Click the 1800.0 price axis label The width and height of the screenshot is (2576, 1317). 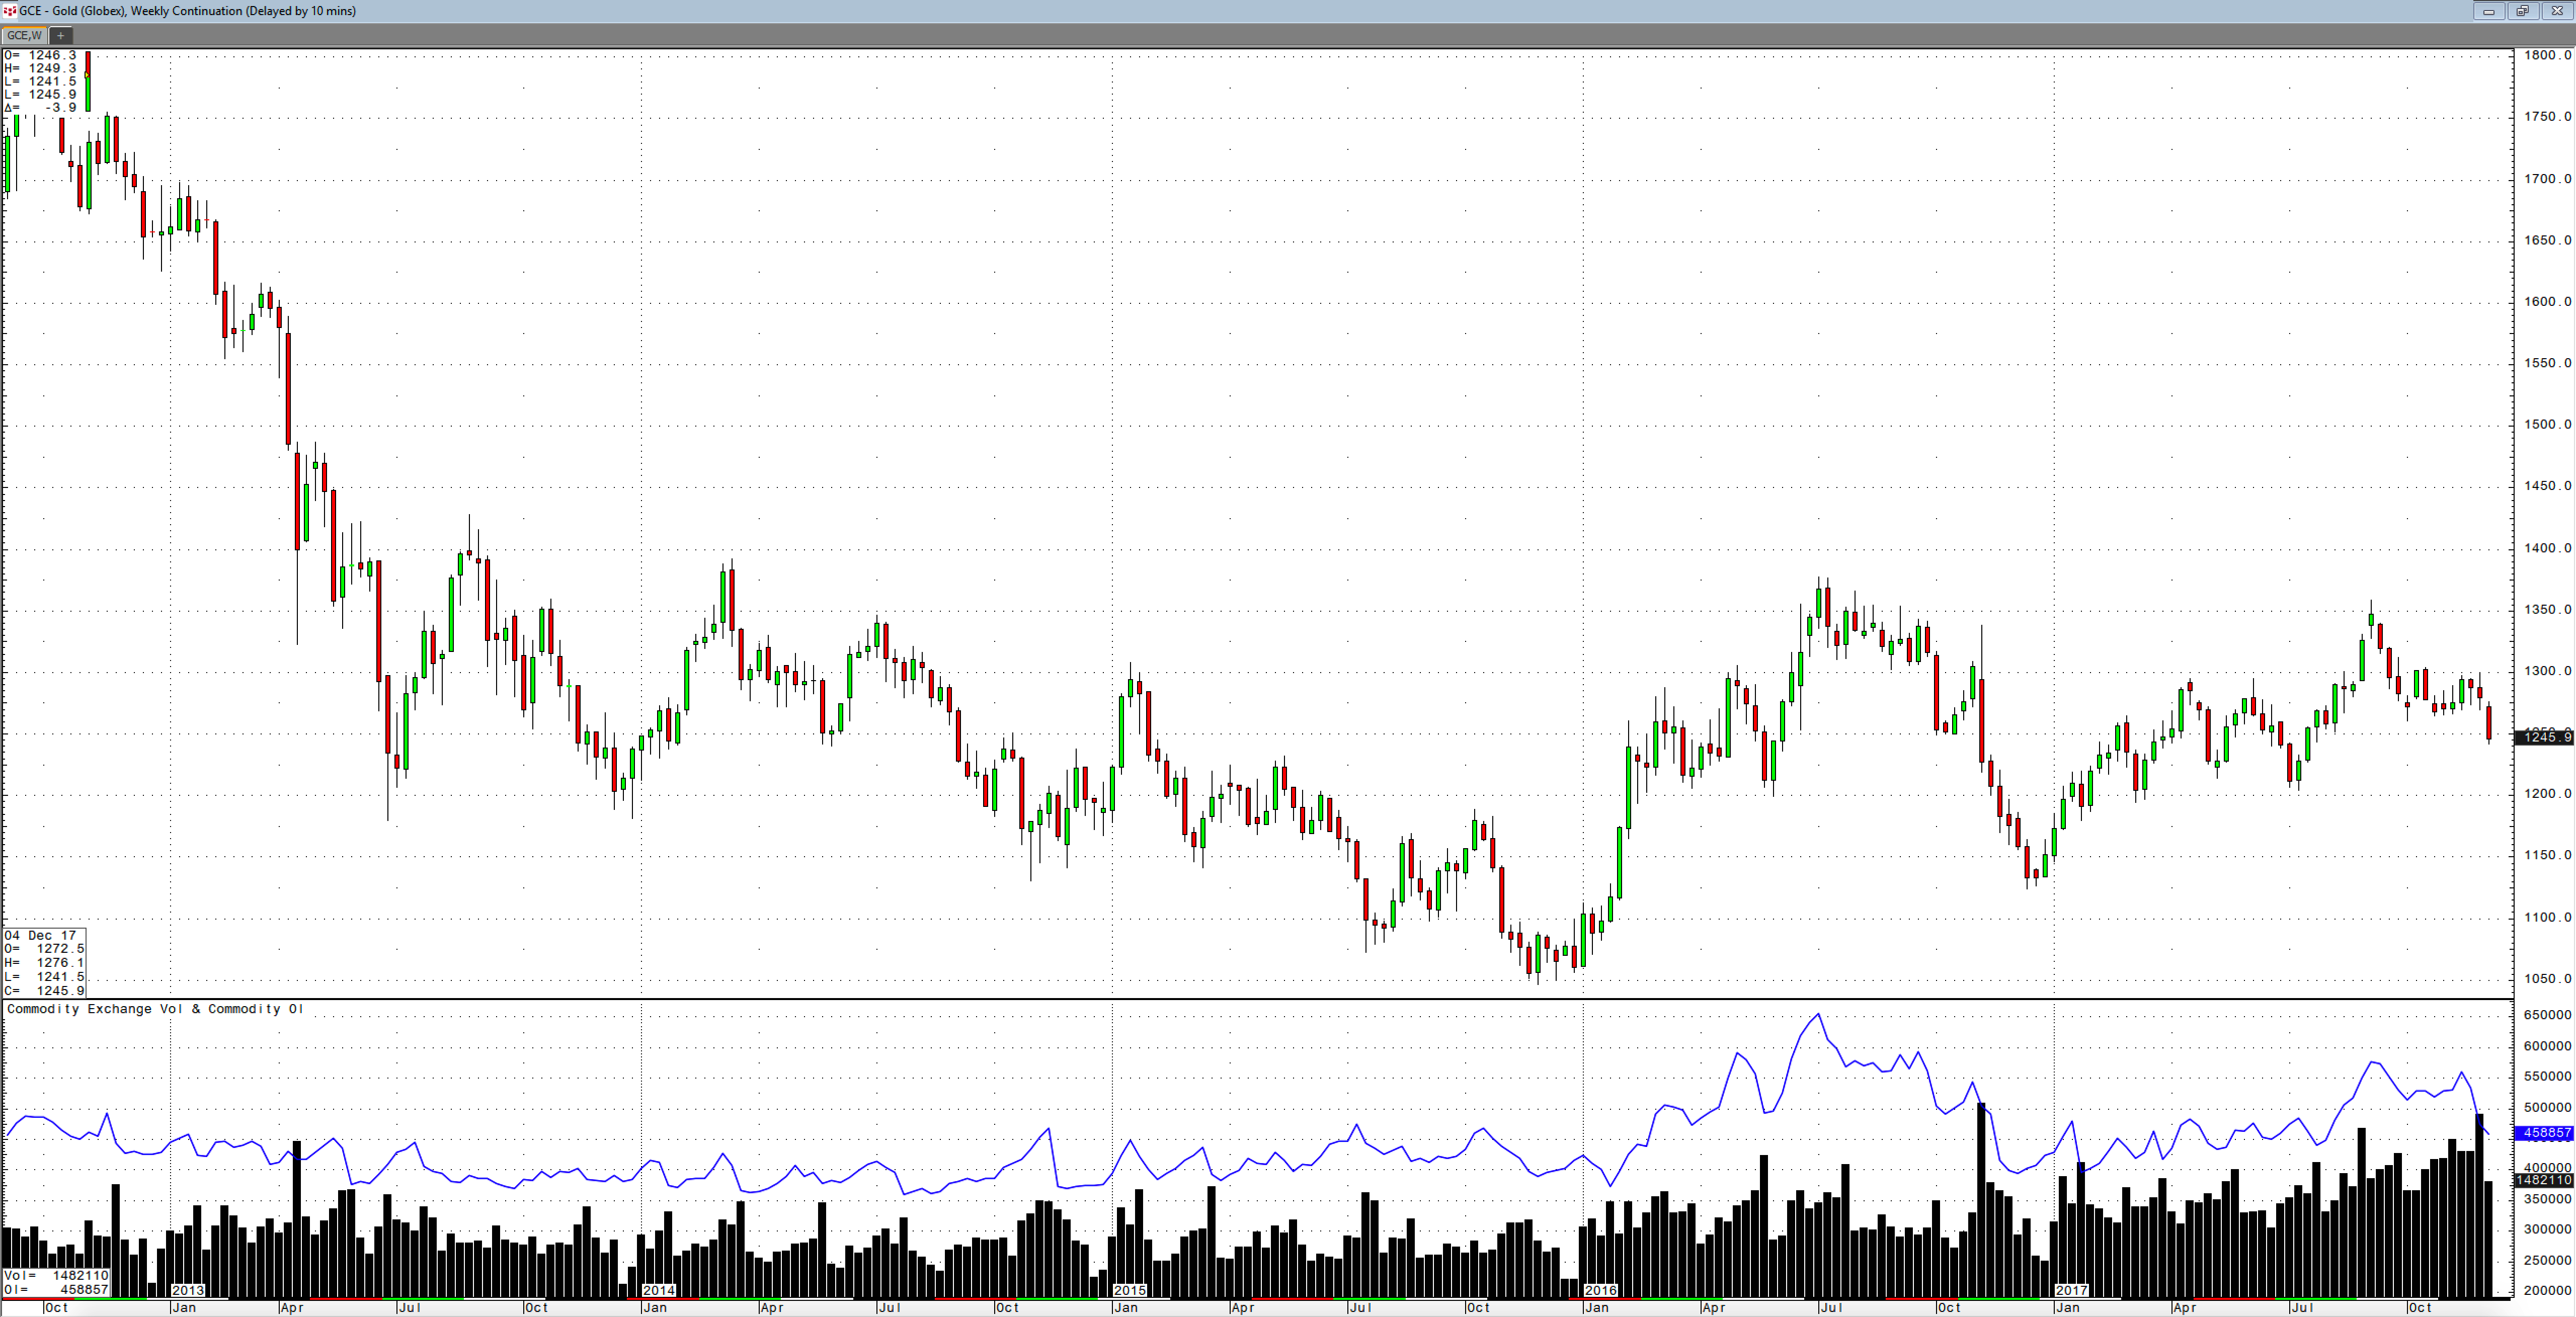click(x=2547, y=55)
